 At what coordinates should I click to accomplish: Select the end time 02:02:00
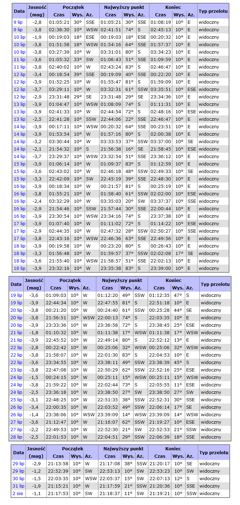161,194
